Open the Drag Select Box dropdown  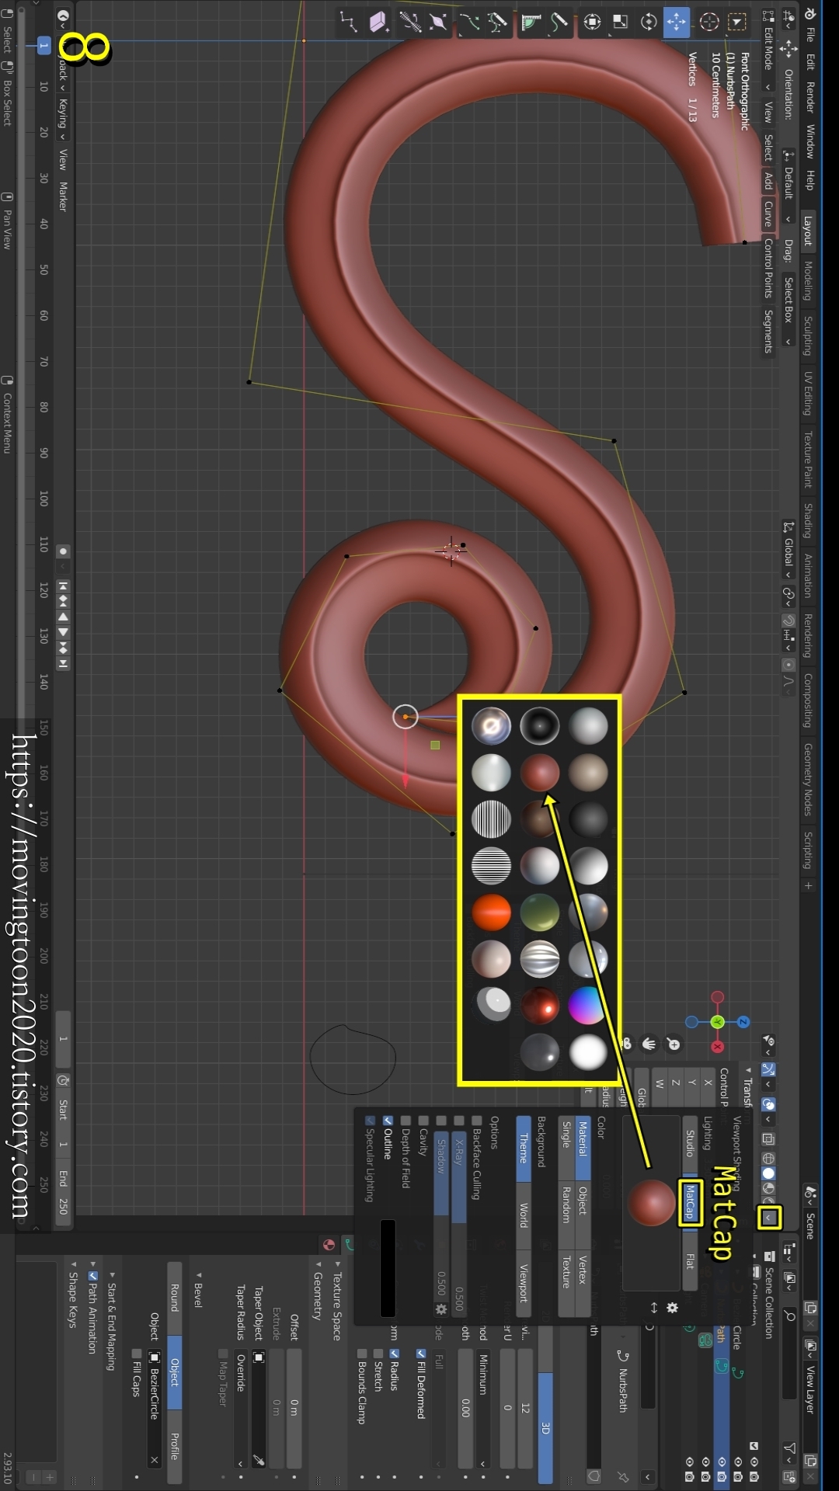[789, 311]
